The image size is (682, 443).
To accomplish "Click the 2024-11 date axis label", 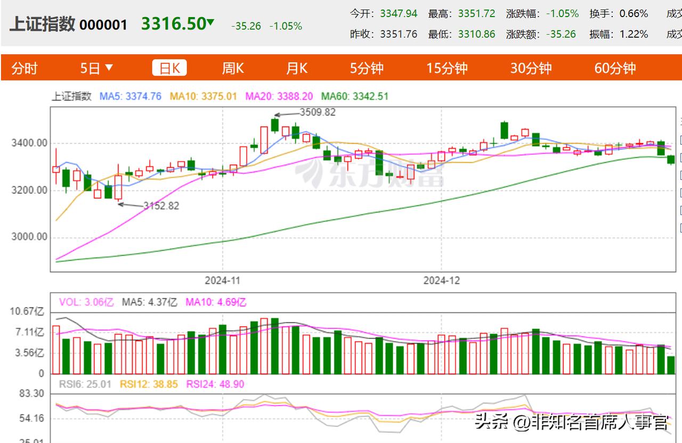I will pyautogui.click(x=223, y=280).
